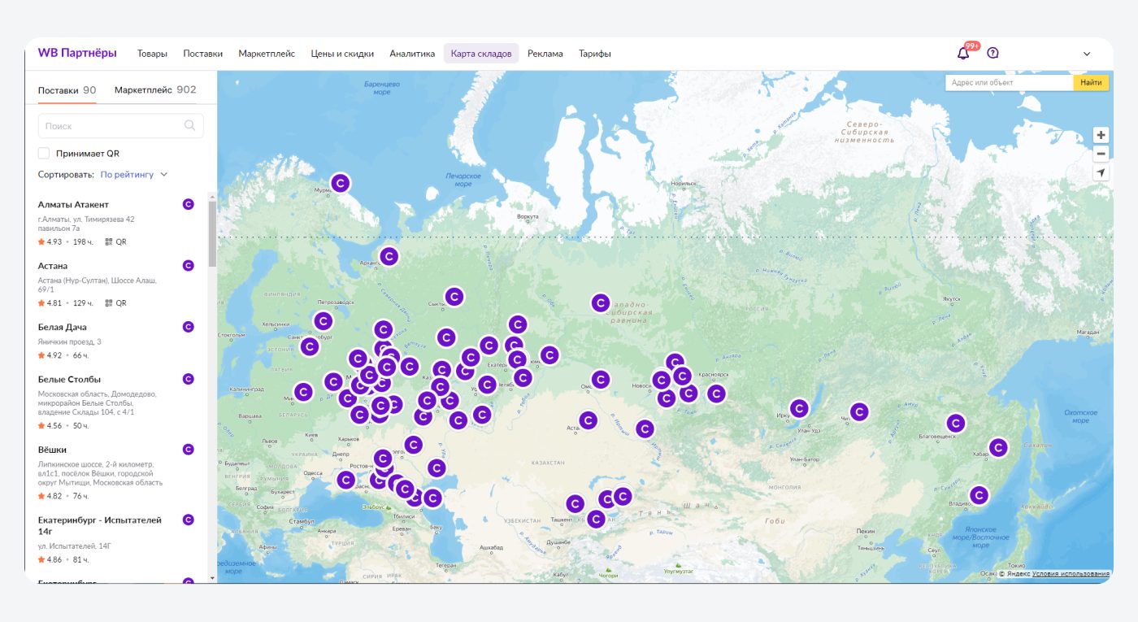Expand the account menu chevron in the header

click(x=1087, y=54)
